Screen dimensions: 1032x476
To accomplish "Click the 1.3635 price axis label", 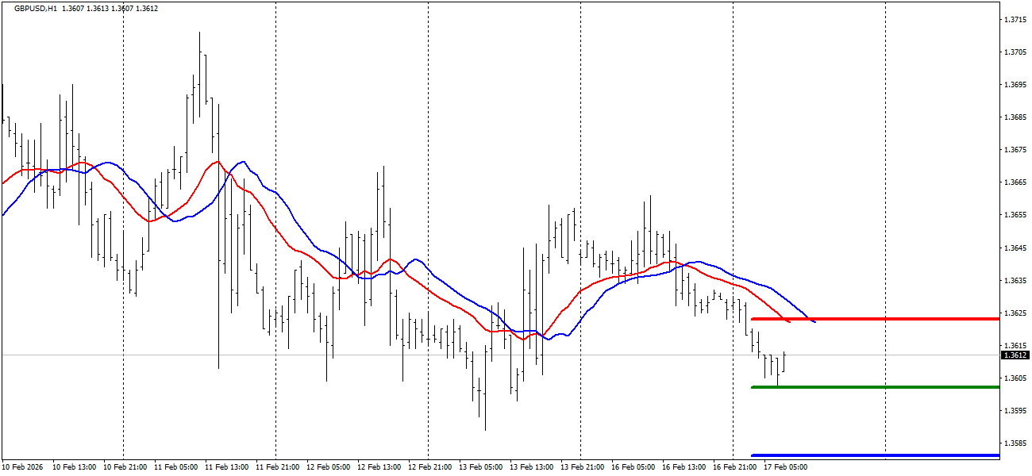I will click(x=1016, y=281).
